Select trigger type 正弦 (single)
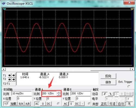Screen dimensions: 136x108 click(104, 104)
